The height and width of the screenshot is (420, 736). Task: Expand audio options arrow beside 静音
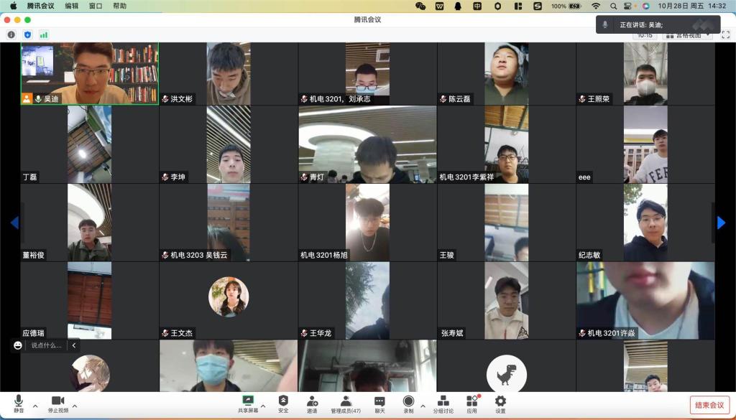[x=35, y=406]
